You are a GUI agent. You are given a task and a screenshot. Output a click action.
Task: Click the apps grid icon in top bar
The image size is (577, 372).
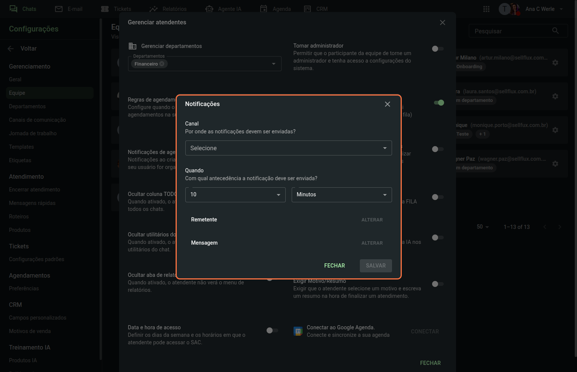pos(486,9)
